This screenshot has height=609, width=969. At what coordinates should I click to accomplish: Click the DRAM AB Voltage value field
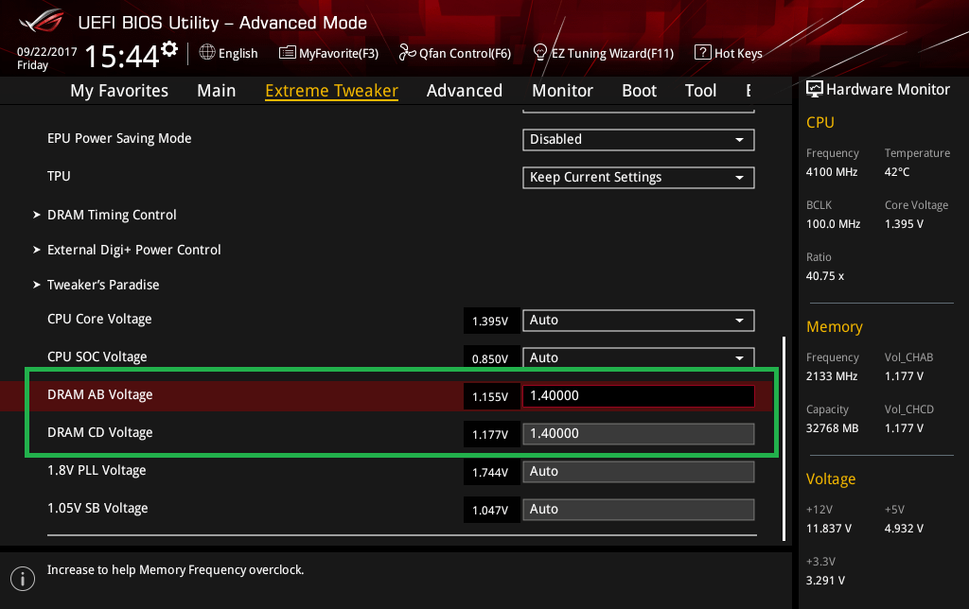tap(639, 396)
